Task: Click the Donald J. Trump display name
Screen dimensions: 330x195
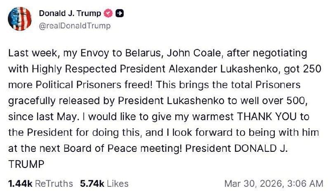Action: click(69, 14)
